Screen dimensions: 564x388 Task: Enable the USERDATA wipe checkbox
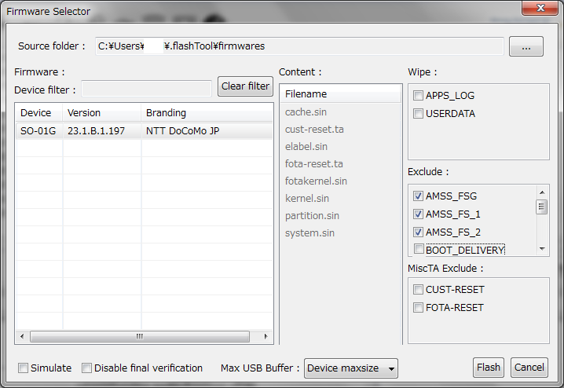coord(418,114)
